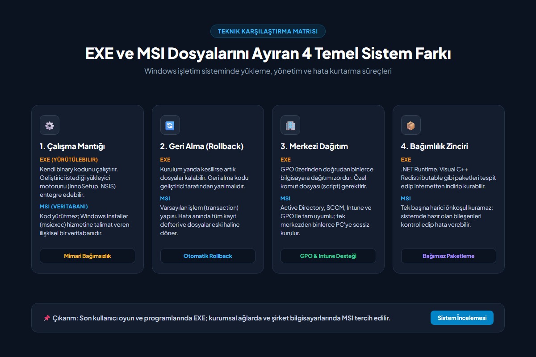
Task: Click the EXE label in Bağımlılık Zinciri card
Action: pos(406,159)
